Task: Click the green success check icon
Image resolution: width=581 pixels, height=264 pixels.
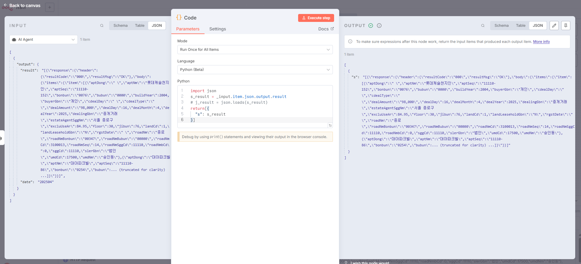Action: (371, 26)
